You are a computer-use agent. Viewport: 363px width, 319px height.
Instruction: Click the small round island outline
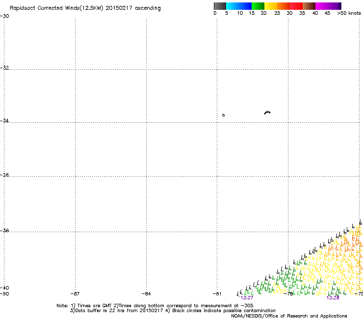(x=223, y=115)
